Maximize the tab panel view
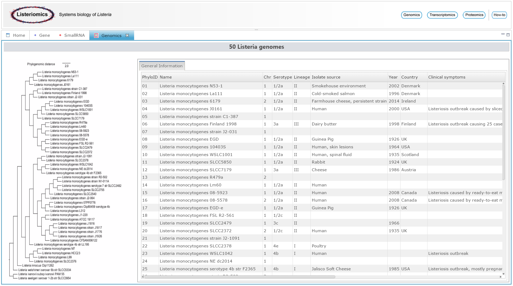This screenshot has width=513, height=286. click(x=508, y=35)
